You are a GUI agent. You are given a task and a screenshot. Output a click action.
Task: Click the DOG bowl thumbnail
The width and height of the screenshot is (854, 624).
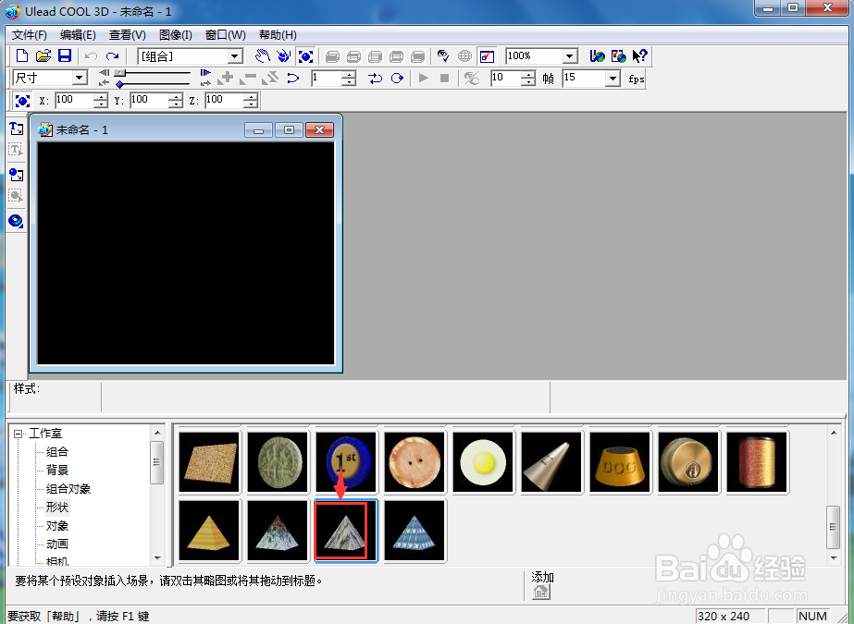click(620, 462)
